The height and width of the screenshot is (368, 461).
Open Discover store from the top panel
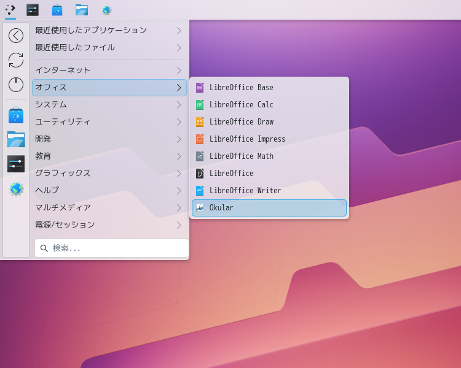(x=57, y=10)
